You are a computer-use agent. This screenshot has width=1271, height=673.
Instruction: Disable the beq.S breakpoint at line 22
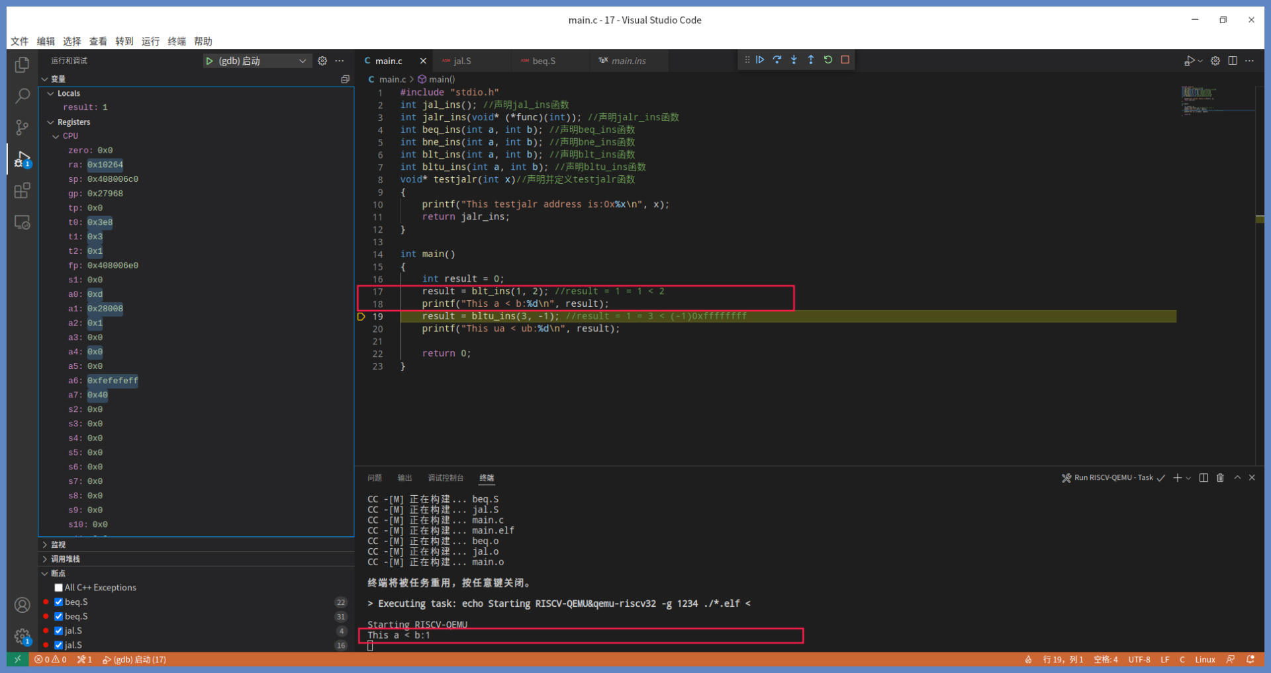pyautogui.click(x=59, y=602)
